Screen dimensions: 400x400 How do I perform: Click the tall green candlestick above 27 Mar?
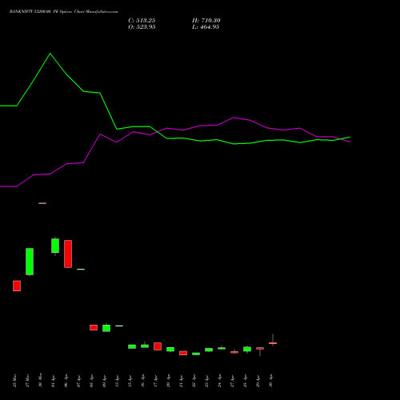point(30,262)
